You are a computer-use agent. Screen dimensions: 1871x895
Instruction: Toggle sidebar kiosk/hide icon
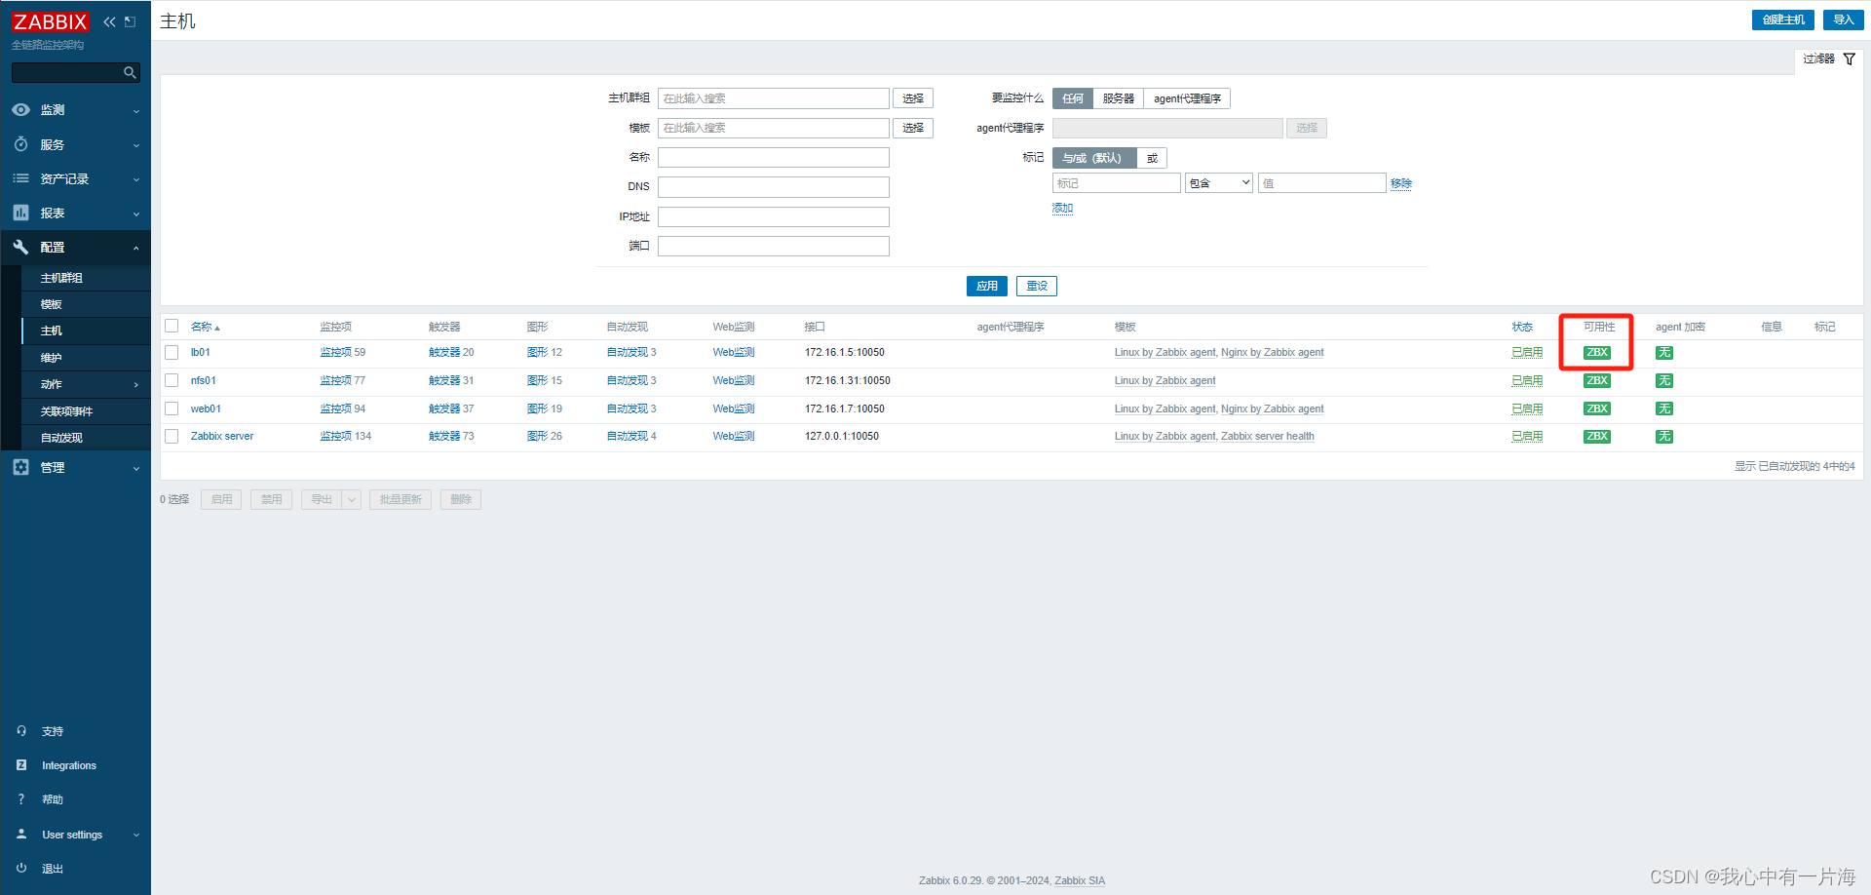tap(130, 21)
